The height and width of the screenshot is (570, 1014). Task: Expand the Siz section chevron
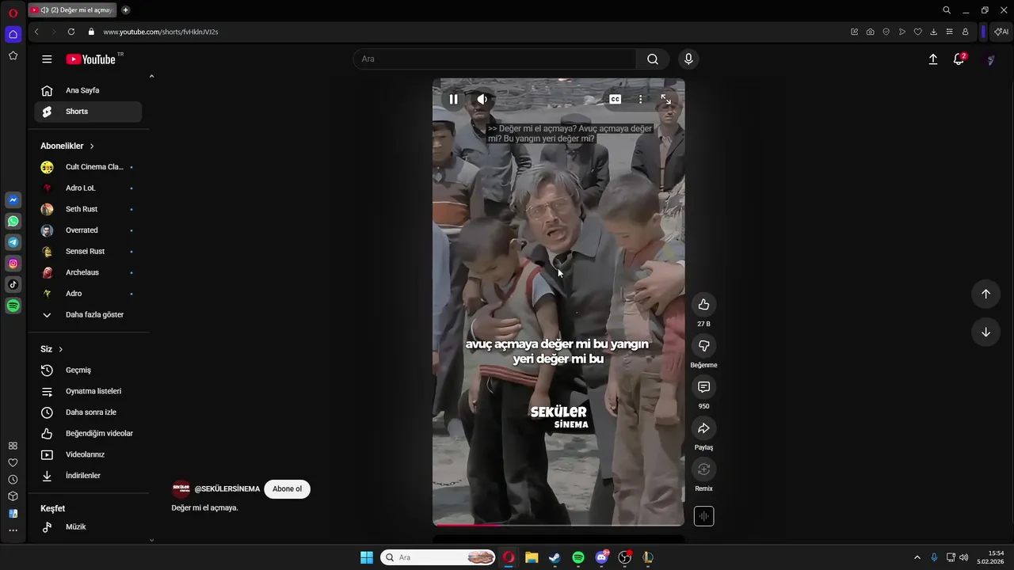click(x=60, y=349)
